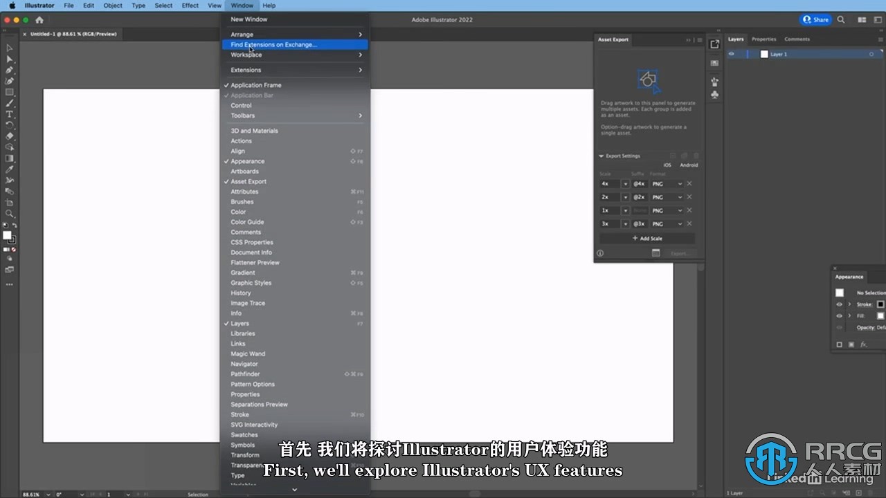This screenshot has height=498, width=886.
Task: Click Add New Effect fx icon
Action: [x=863, y=344]
